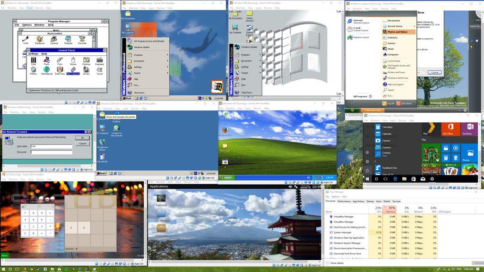This screenshot has width=484, height=272.
Task: Expand Documents submenu in Windows ME Start menu
Action: [x=248, y=61]
